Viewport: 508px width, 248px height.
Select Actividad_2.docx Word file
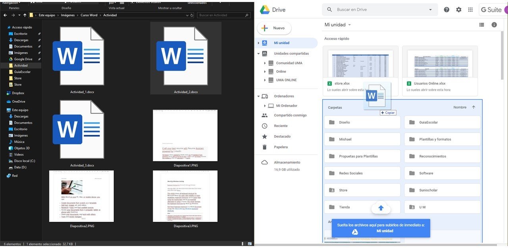click(186, 58)
